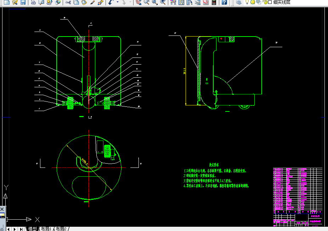The width and height of the screenshot is (328, 231).
Task: Open Help with question mark icon
Action: (x=224, y=2)
